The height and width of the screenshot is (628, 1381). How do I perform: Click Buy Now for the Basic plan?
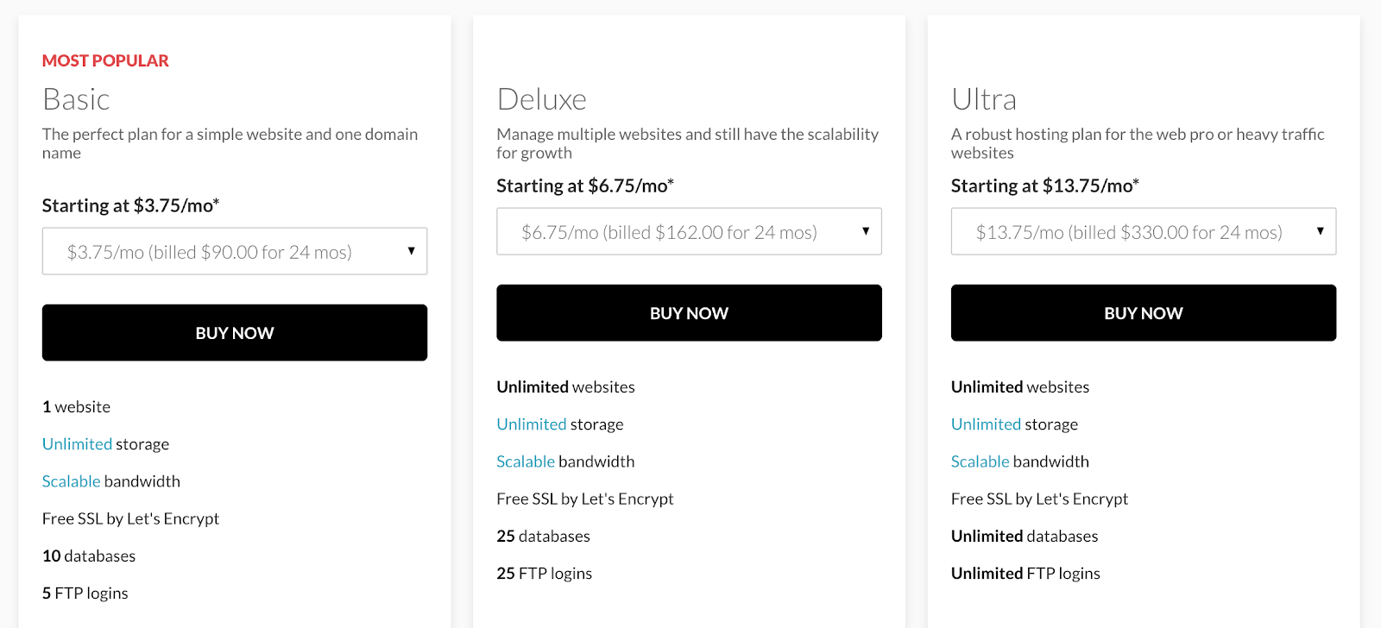coord(235,333)
